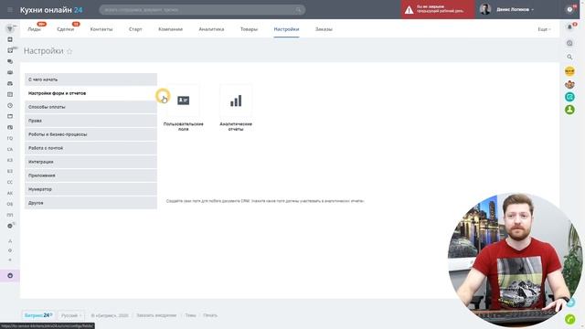Open the Работа с почтой section
Image resolution: width=585 pixels, height=329 pixels.
tap(90, 148)
